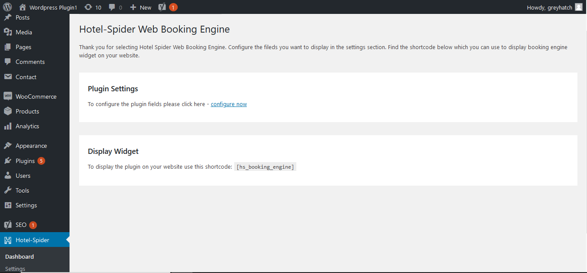This screenshot has width=587, height=273.
Task: Open Dashboard under Hotel-Spider
Action: point(20,256)
